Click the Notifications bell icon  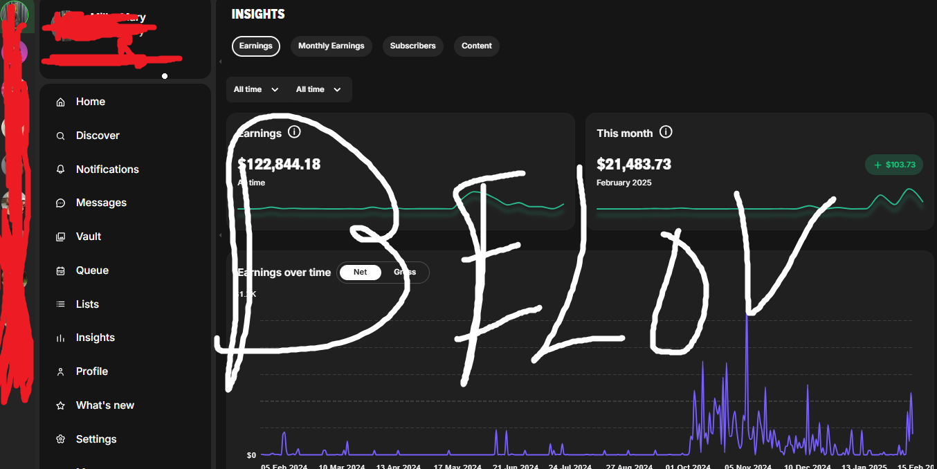[x=61, y=169]
